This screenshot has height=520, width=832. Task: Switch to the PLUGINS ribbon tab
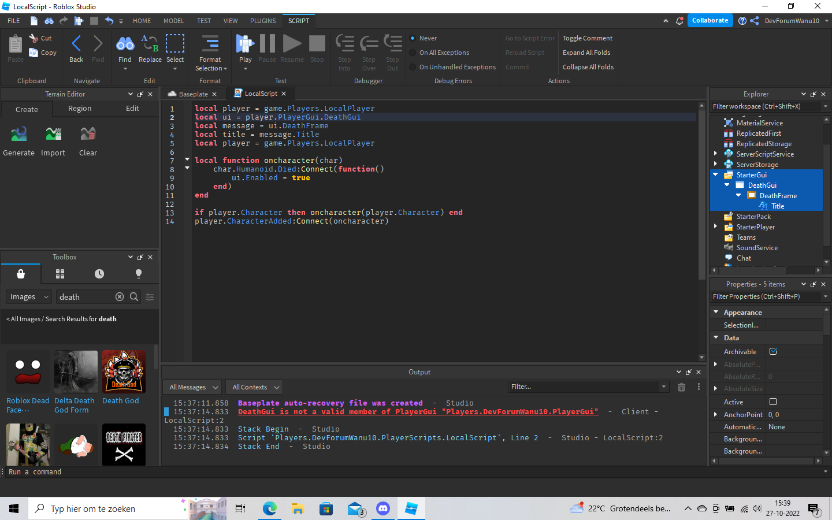263,21
